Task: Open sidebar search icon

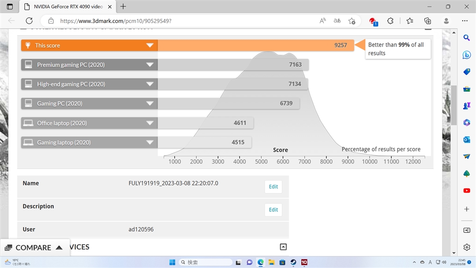Action: [467, 38]
